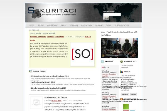Image resolution: width=167 pixels, height=111 pixels.
Task: Go to KOMENTÁŘE section
Action: (x=52, y=25)
